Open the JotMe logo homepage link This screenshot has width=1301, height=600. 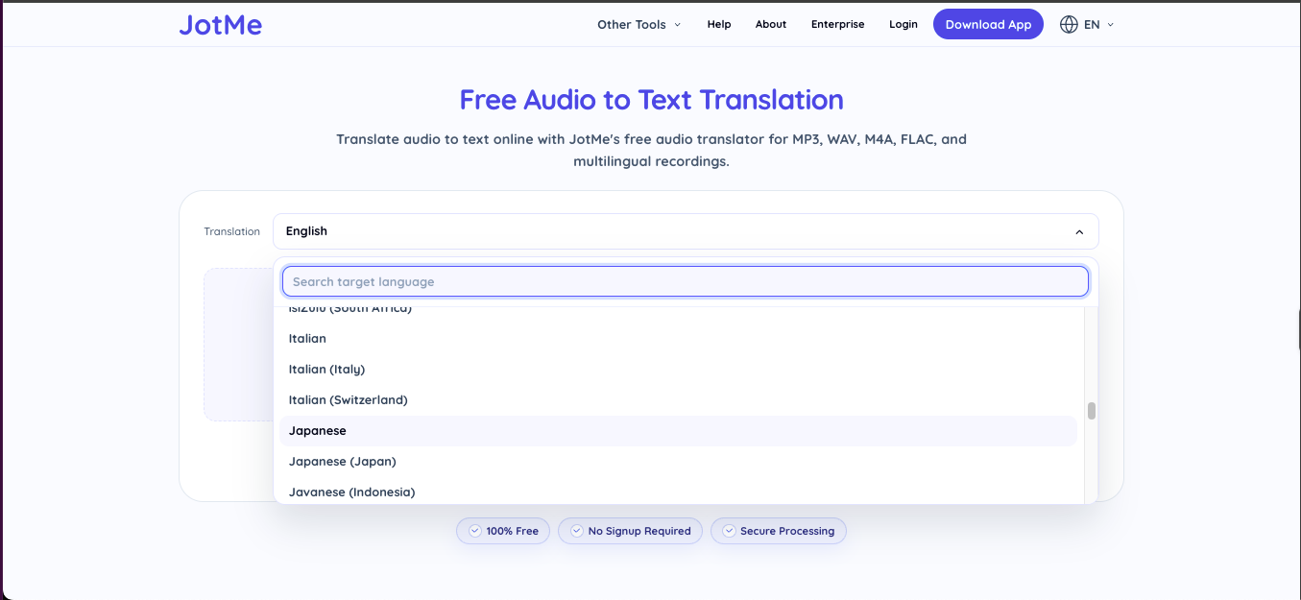pyautogui.click(x=220, y=25)
